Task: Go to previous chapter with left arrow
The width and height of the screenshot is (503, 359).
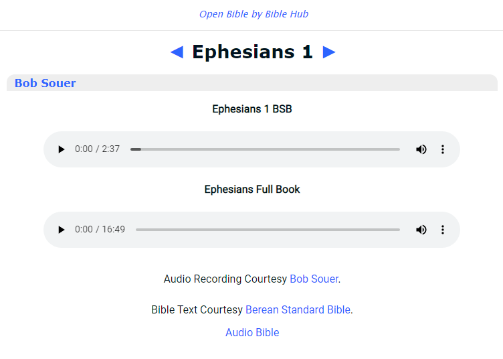Action: click(x=177, y=52)
